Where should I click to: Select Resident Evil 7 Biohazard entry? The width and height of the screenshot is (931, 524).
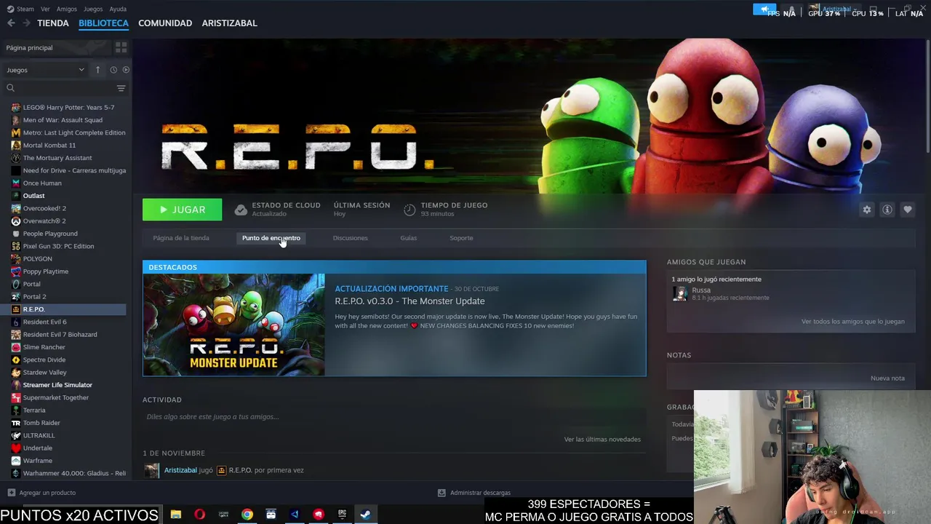60,334
